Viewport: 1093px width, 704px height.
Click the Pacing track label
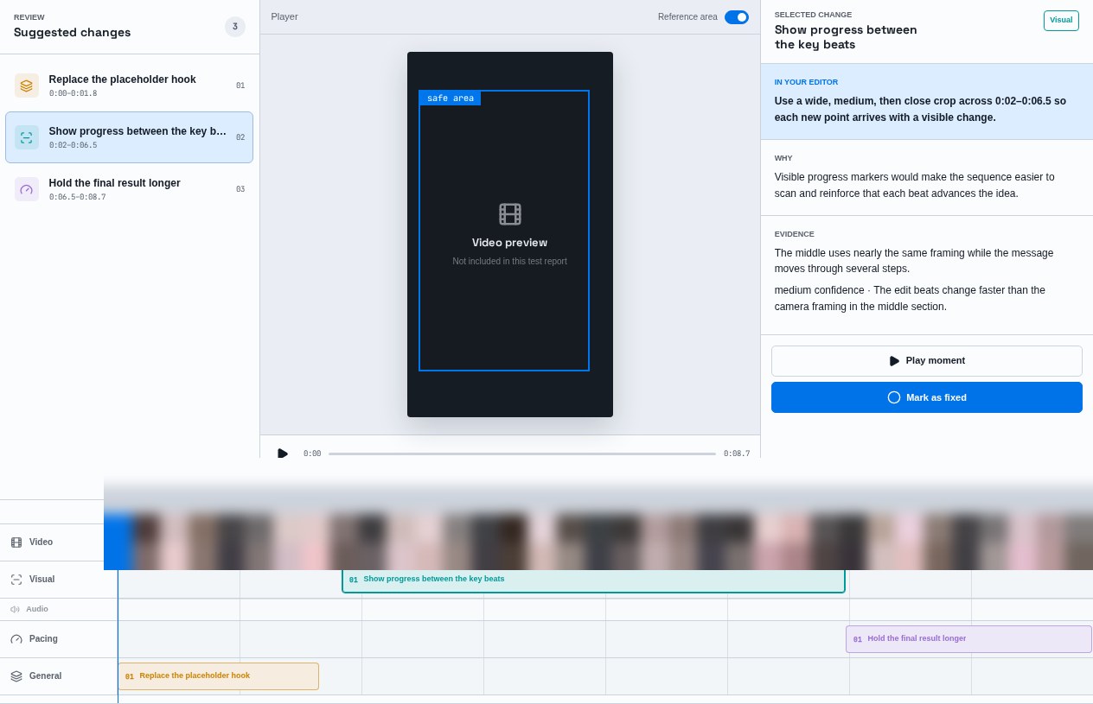(x=43, y=639)
